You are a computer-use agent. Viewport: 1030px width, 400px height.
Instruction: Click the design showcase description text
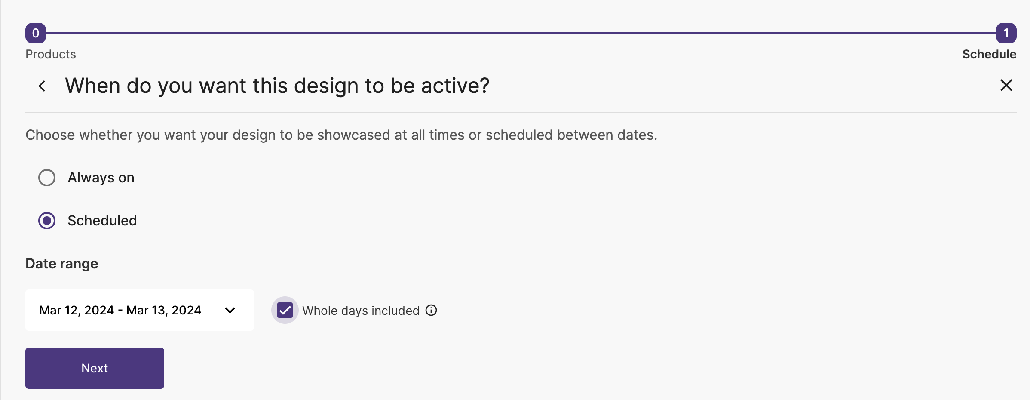pyautogui.click(x=341, y=135)
